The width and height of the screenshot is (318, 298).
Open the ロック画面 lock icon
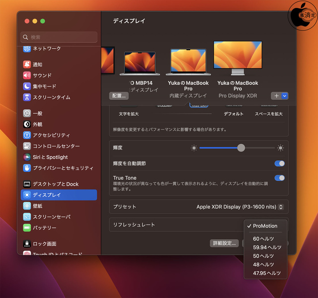click(27, 244)
